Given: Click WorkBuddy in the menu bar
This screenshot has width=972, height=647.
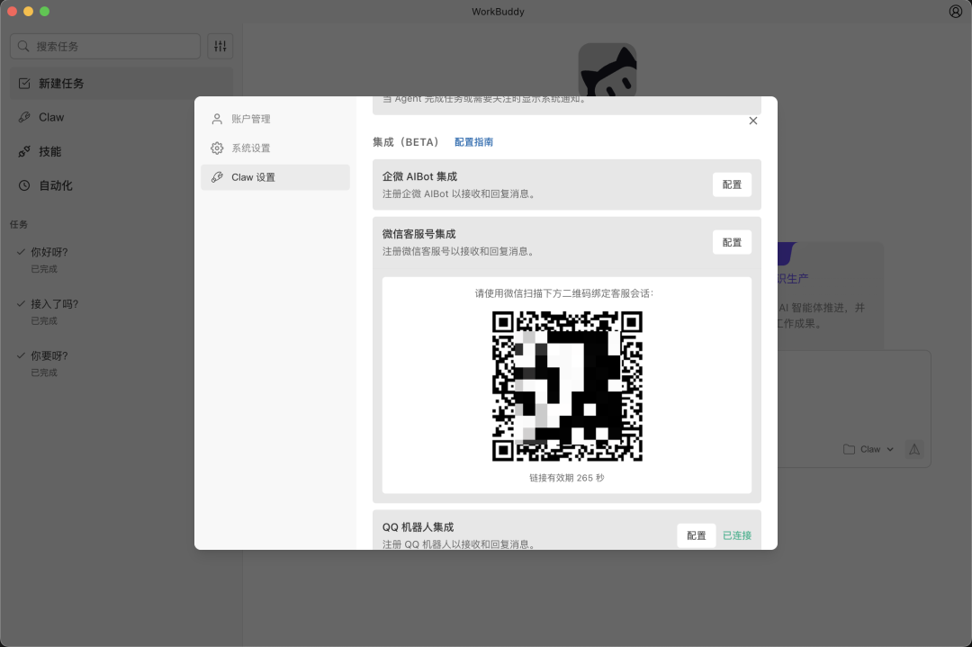Looking at the screenshot, I should (x=498, y=12).
